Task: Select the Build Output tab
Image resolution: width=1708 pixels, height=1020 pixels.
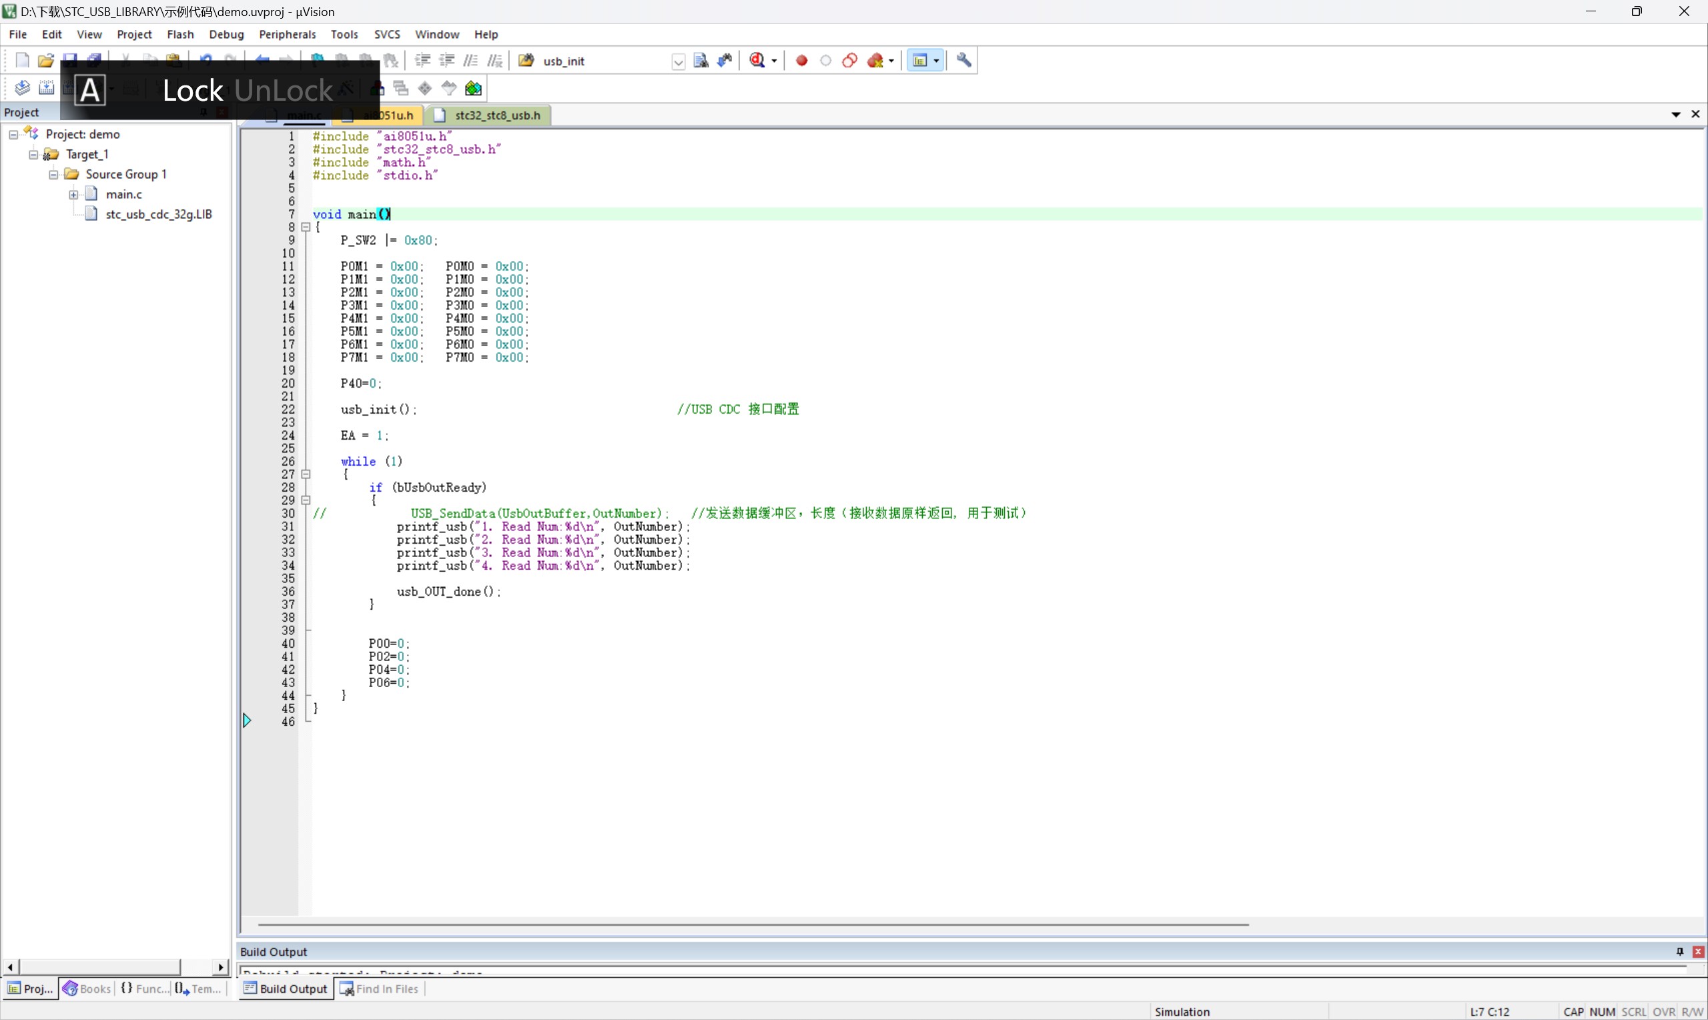Action: pos(286,989)
